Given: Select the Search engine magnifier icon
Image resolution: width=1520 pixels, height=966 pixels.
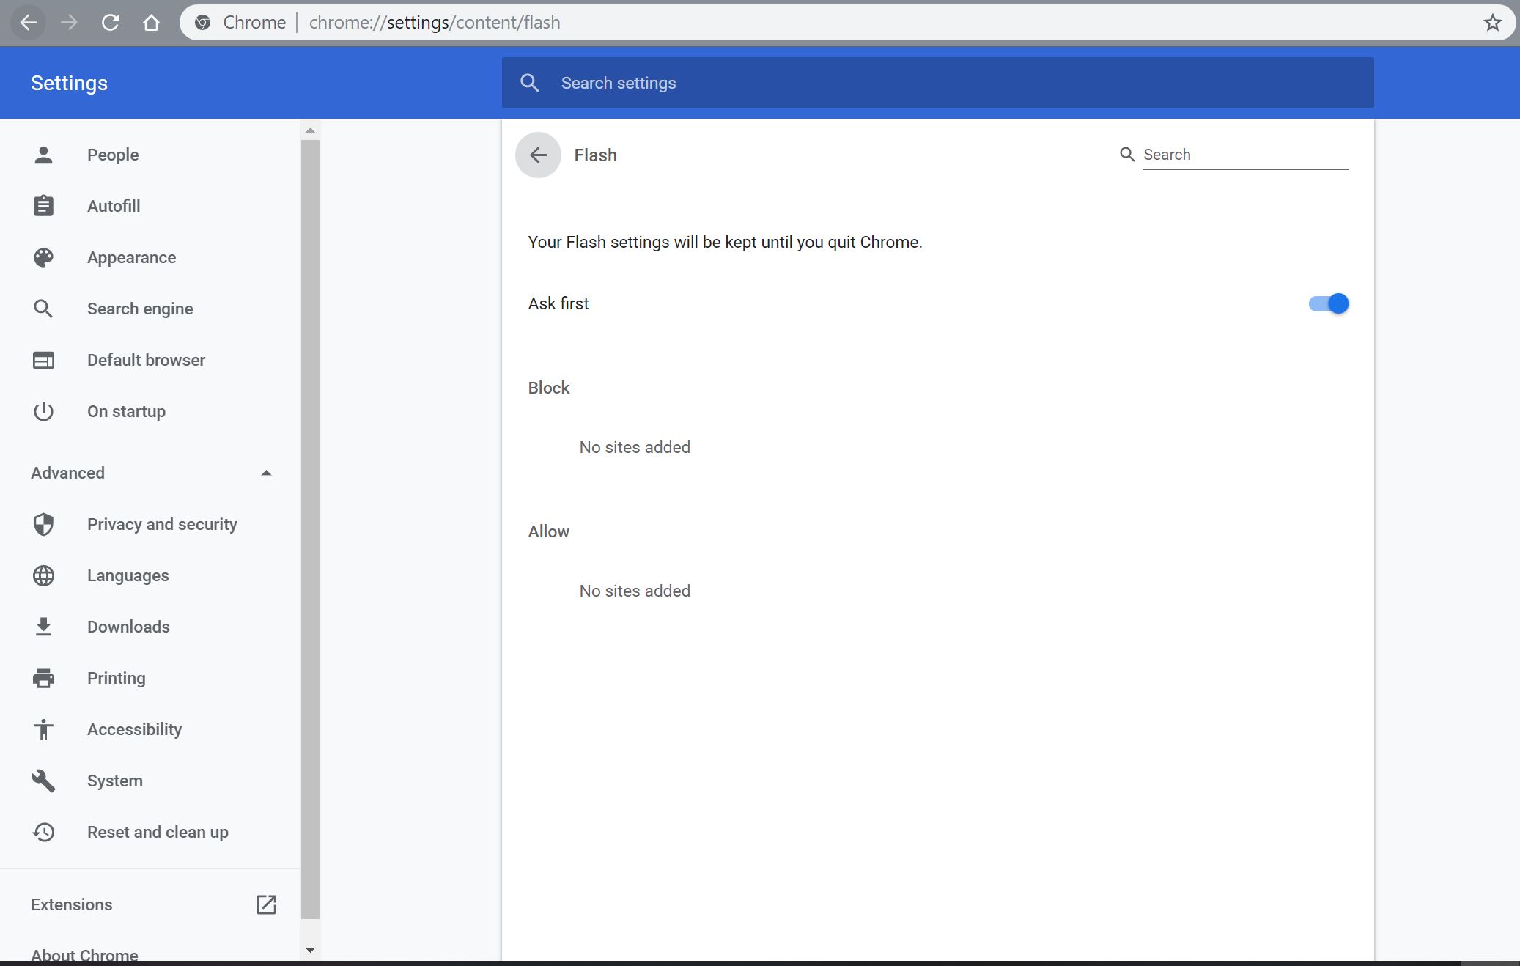Looking at the screenshot, I should click(x=43, y=309).
